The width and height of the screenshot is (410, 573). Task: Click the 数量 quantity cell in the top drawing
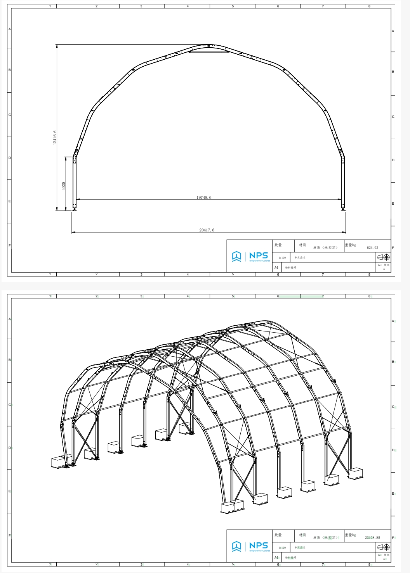coord(278,245)
